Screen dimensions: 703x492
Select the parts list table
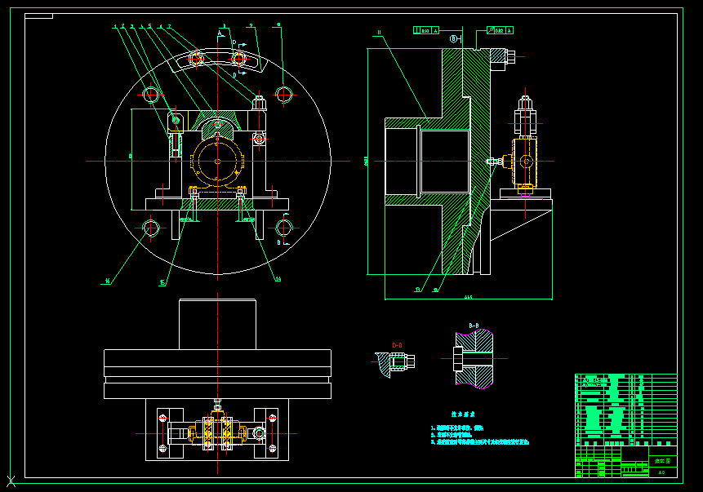point(626,410)
